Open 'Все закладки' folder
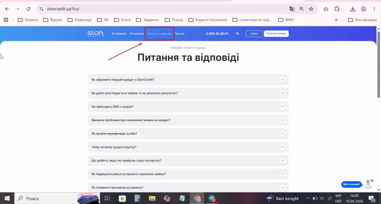Image resolution: width=381 pixels, height=204 pixels. (362, 20)
